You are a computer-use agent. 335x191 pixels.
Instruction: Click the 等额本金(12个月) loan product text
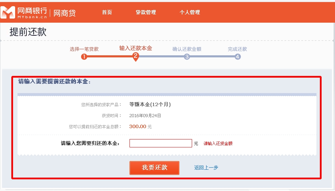tap(150, 104)
